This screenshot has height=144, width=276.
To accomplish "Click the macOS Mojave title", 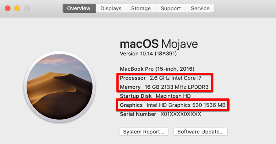I will pyautogui.click(x=159, y=44).
